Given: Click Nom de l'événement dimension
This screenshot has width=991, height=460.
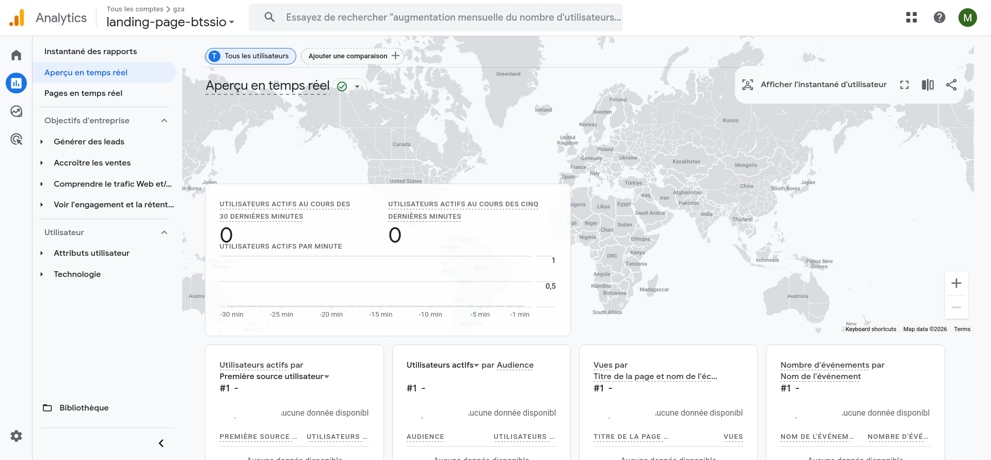Looking at the screenshot, I should pyautogui.click(x=821, y=376).
